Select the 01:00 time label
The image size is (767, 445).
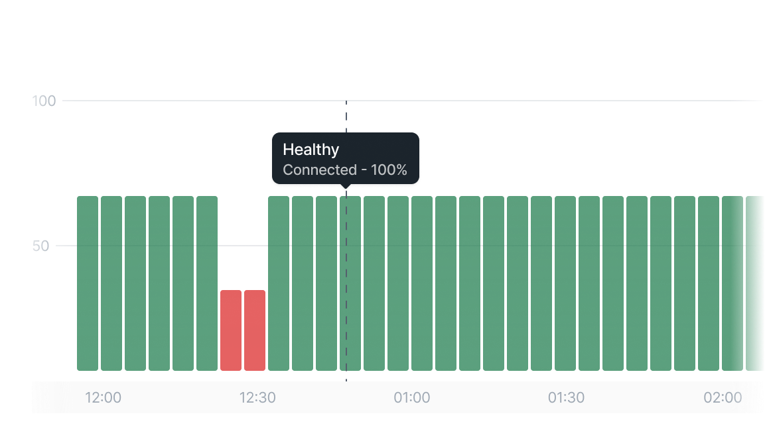point(411,398)
